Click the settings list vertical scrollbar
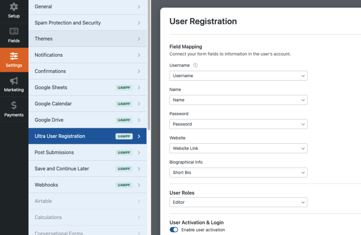The width and height of the screenshot is (361, 235). pos(149,63)
